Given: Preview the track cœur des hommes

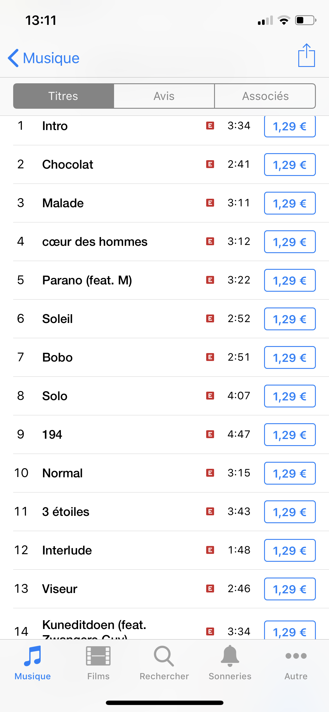Looking at the screenshot, I should 95,242.
